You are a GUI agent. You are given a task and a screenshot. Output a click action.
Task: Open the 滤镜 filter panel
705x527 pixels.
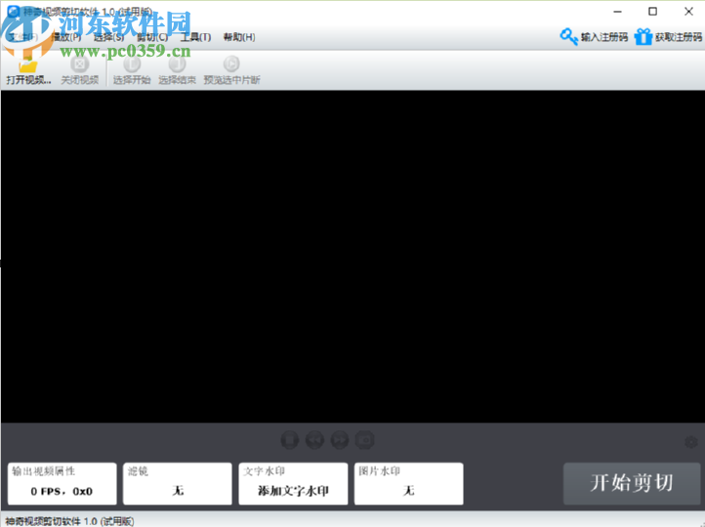tap(178, 483)
